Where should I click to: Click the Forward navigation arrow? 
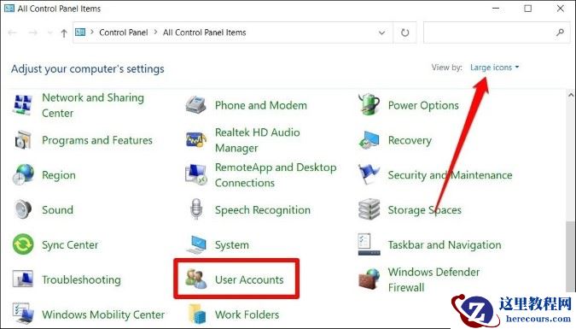(x=33, y=32)
